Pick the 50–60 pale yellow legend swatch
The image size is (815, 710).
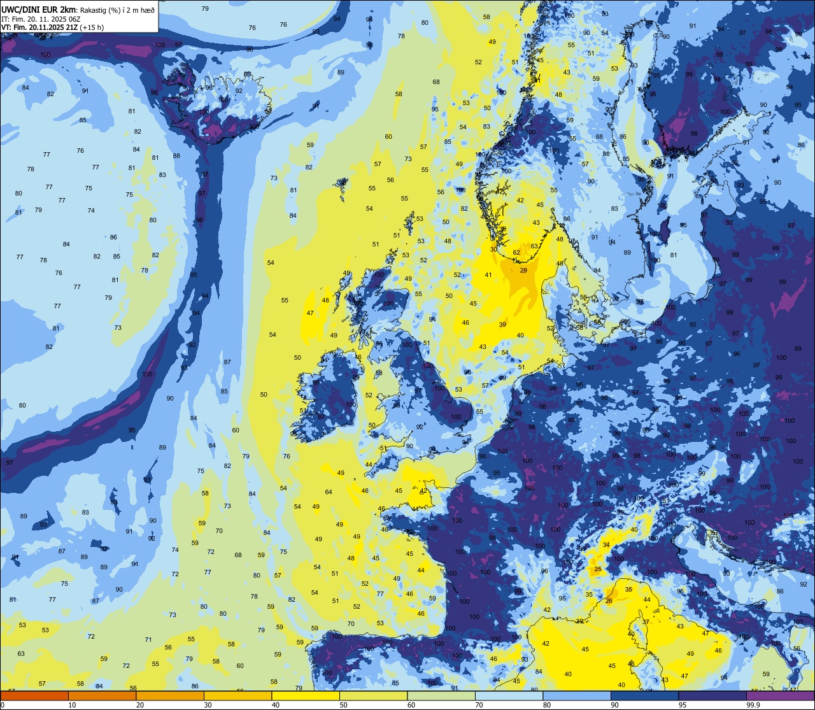[373, 695]
